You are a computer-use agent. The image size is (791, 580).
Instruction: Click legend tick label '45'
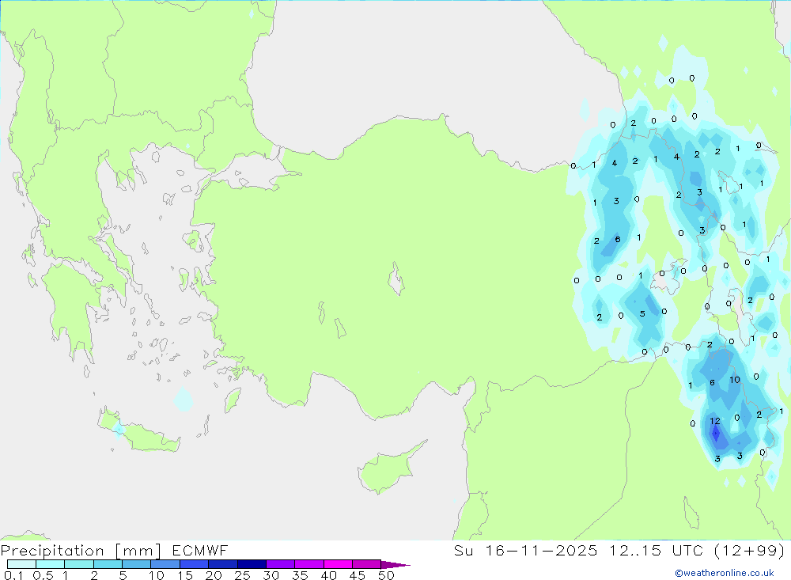(x=358, y=575)
